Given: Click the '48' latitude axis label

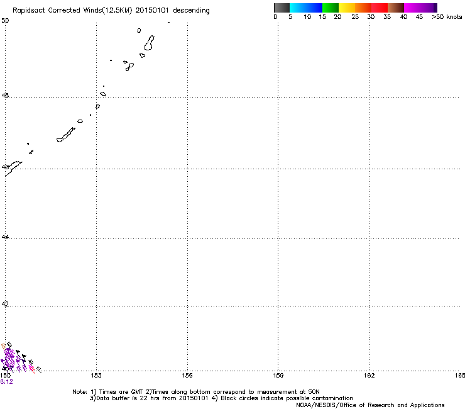Looking at the screenshot, I should point(5,96).
